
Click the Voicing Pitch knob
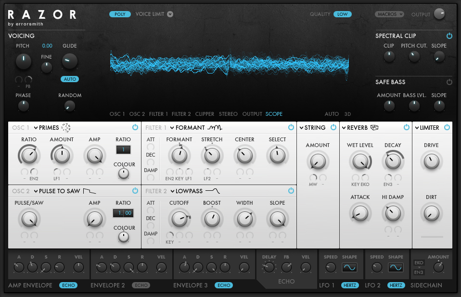(x=23, y=62)
